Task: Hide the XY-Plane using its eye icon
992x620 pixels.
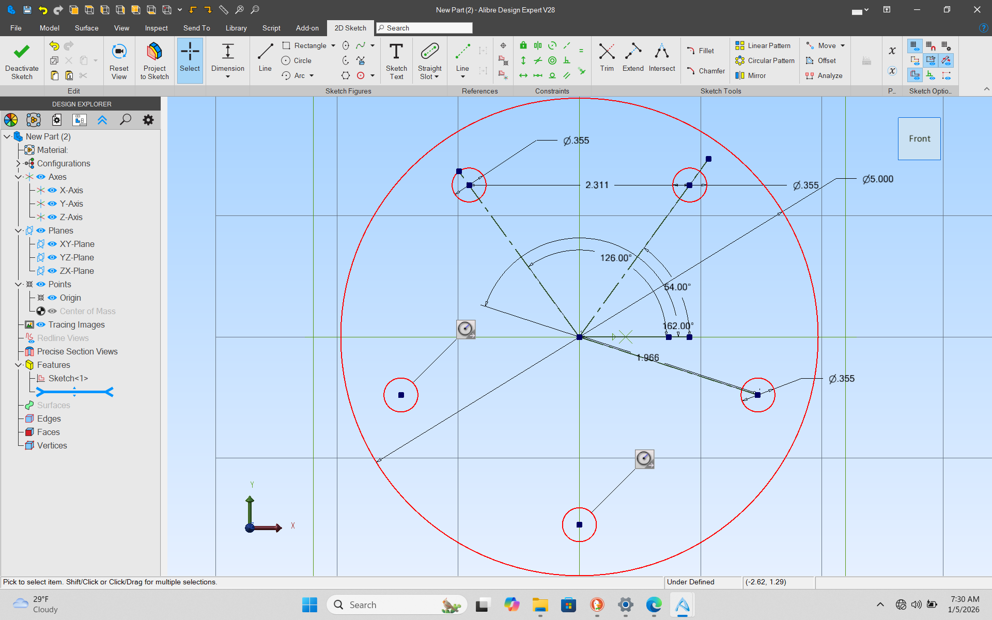Action: [x=52, y=244]
